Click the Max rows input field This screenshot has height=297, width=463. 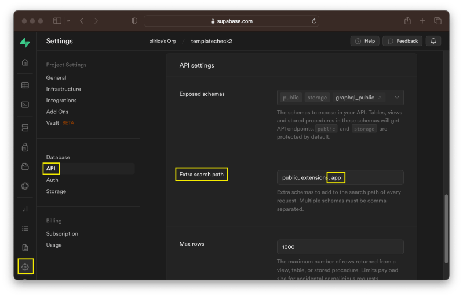(x=340, y=247)
